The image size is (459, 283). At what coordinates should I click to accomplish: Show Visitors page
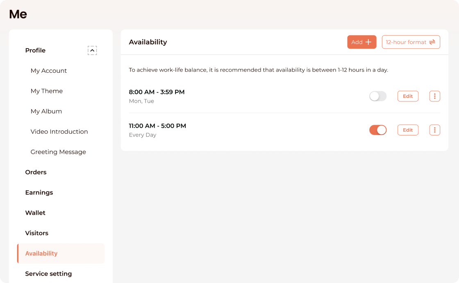point(37,233)
